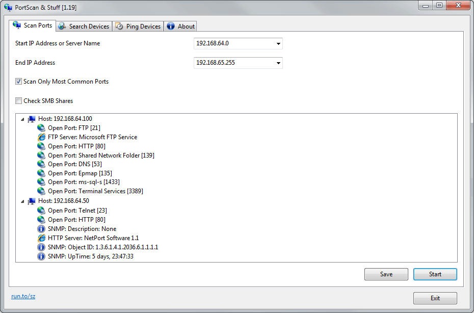Enable Check SMB Shares
The image size is (474, 313).
[x=18, y=100]
